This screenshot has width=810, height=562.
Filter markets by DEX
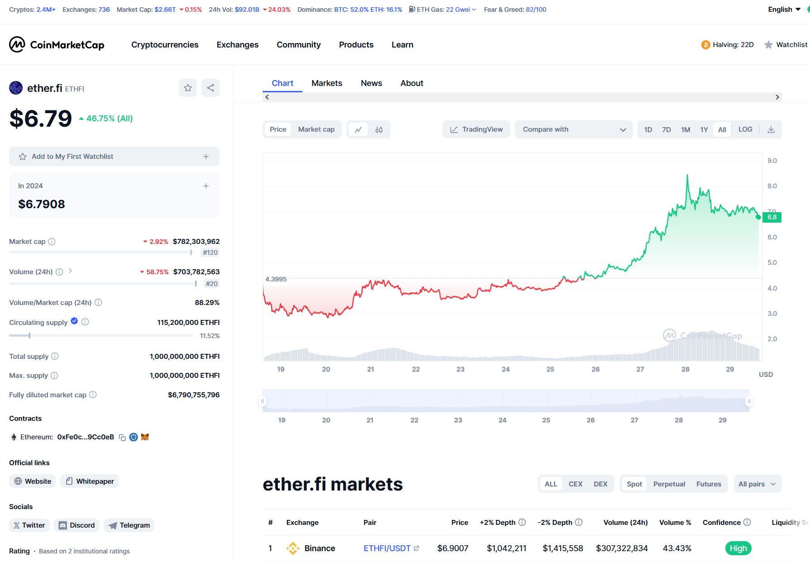click(x=600, y=484)
